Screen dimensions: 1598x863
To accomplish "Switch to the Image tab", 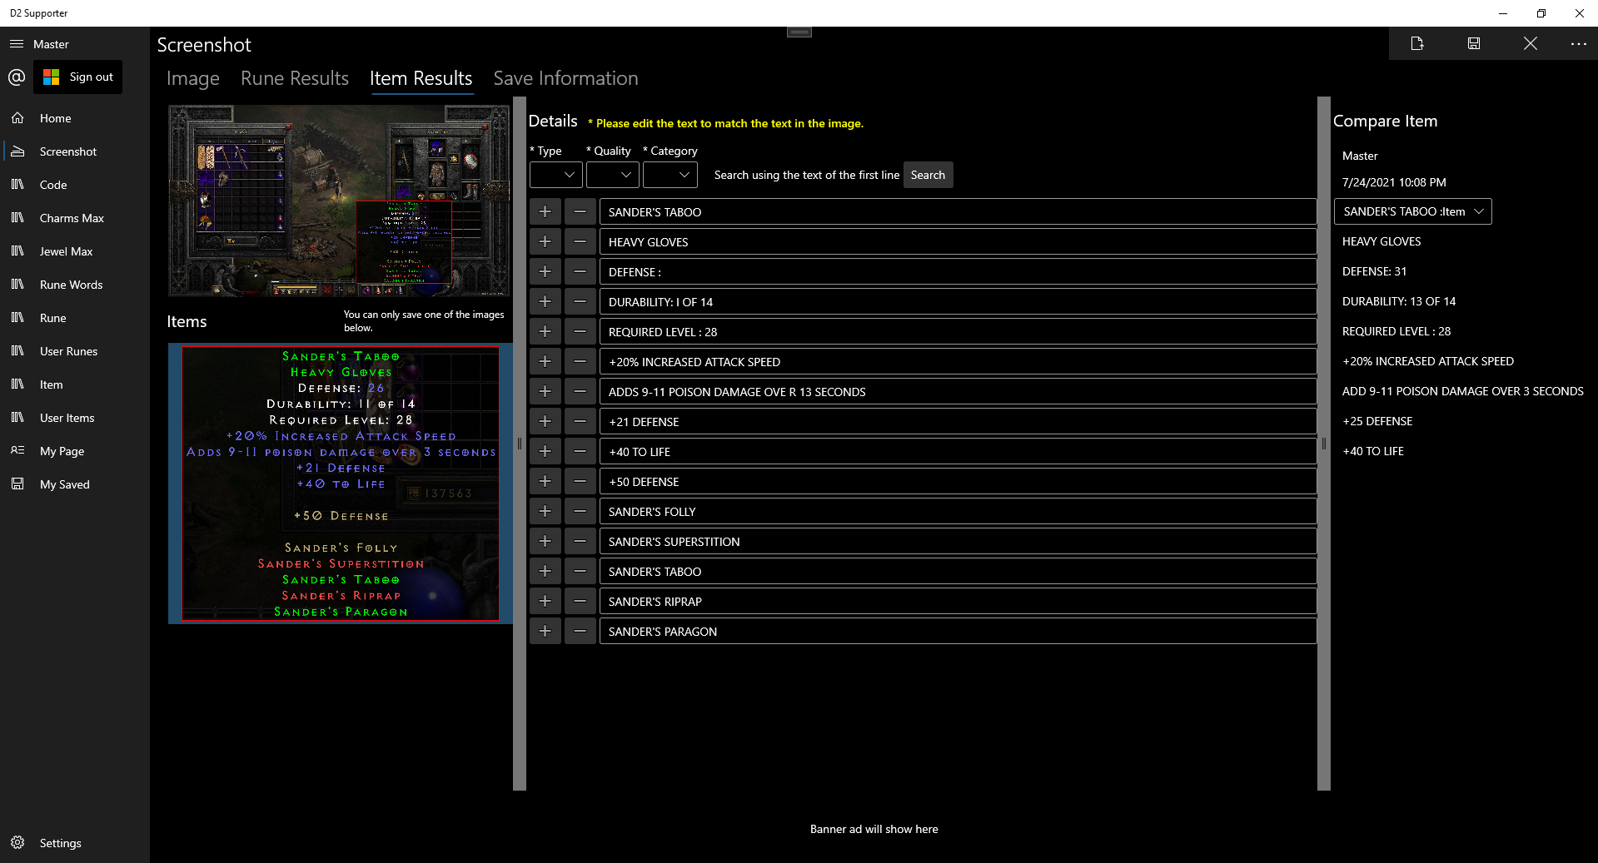I will [x=193, y=78].
